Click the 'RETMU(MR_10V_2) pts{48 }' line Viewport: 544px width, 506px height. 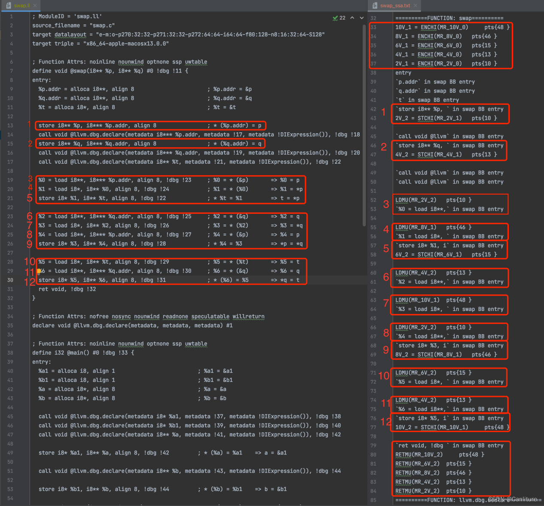(440, 454)
